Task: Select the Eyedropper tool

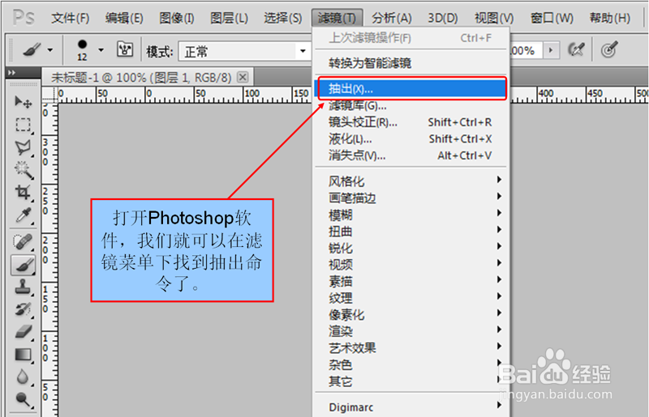Action: point(24,215)
